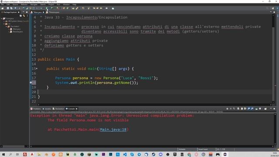The height and width of the screenshot is (157, 279).
Task: Toggle Show Console on standard error change
Action: click(x=252, y=109)
